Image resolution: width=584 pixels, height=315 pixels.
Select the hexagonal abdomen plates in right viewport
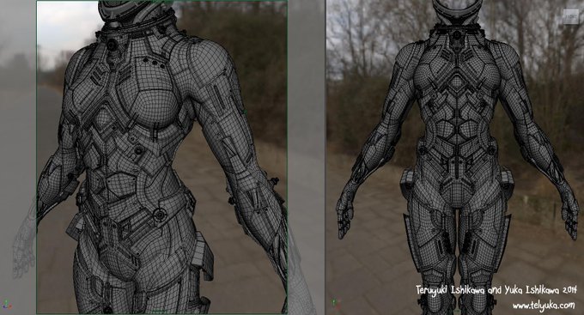pos(457,123)
